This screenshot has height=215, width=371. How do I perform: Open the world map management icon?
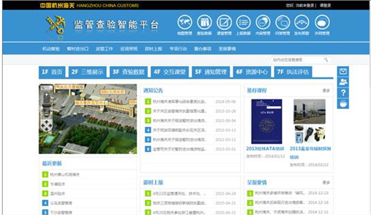click(185, 22)
